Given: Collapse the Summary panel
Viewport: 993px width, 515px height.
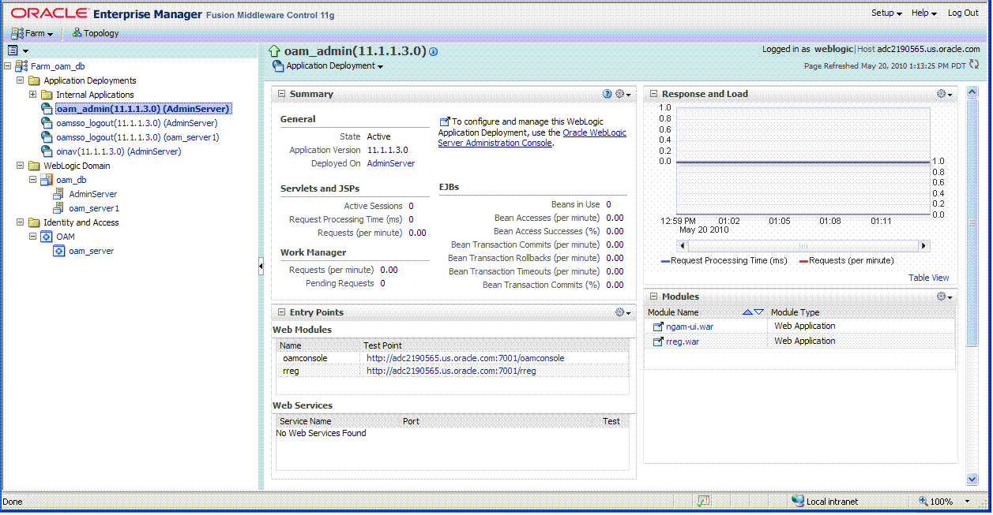Looking at the screenshot, I should point(280,94).
